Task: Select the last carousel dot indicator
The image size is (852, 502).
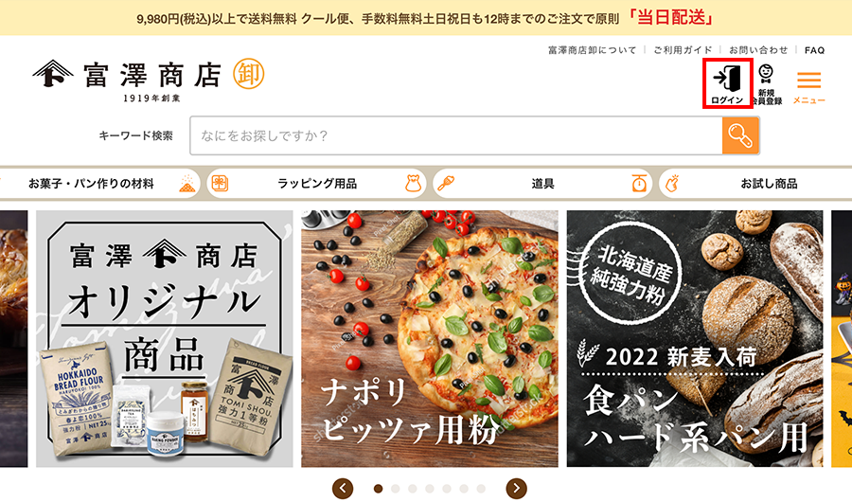Action: click(481, 489)
